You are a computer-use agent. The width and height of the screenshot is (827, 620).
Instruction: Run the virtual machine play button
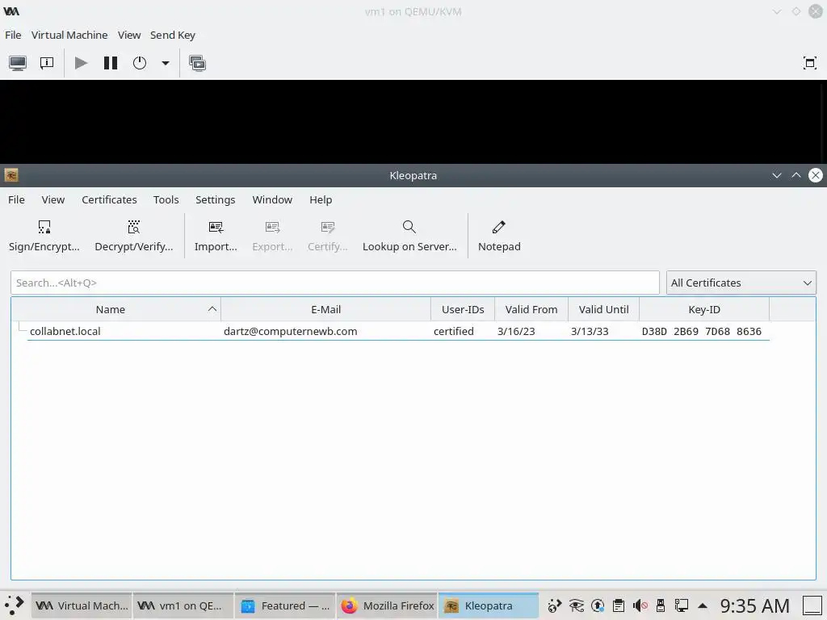[x=82, y=63]
